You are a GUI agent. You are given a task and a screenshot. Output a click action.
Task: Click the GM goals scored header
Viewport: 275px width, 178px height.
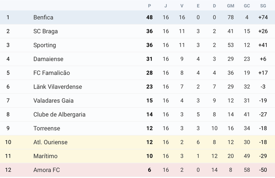[230, 6]
